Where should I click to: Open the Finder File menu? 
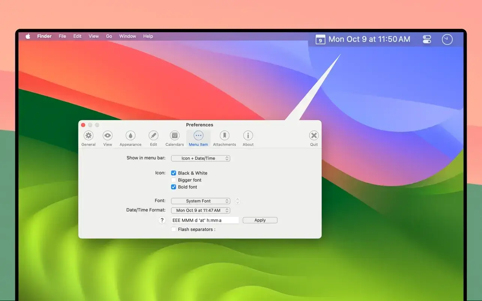point(62,36)
